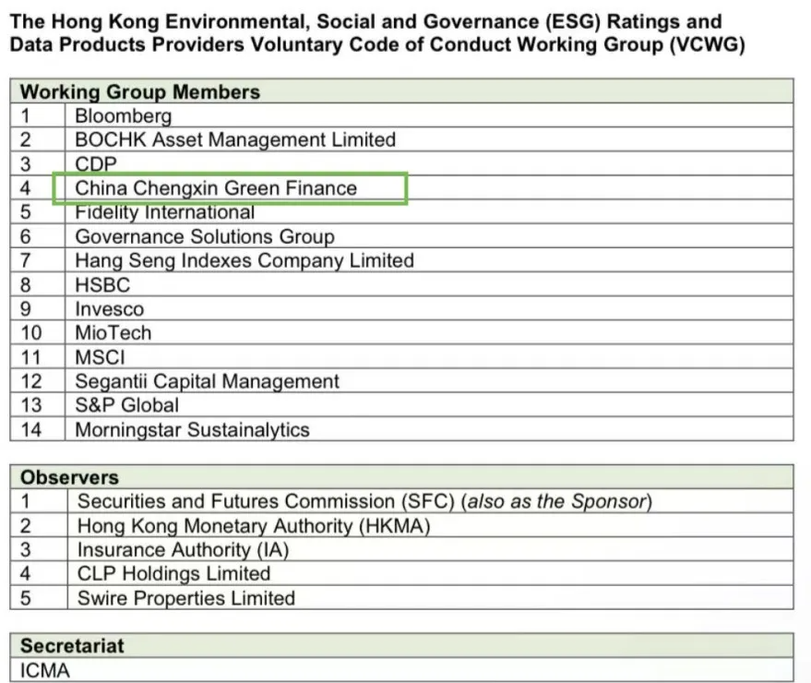Select CLP Holdings Limited entry
Viewport: 811px width, 683px height.
[173, 574]
